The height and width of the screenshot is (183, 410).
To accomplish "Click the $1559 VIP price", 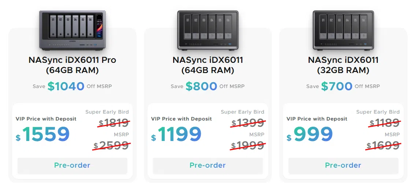I will pyautogui.click(x=43, y=135).
